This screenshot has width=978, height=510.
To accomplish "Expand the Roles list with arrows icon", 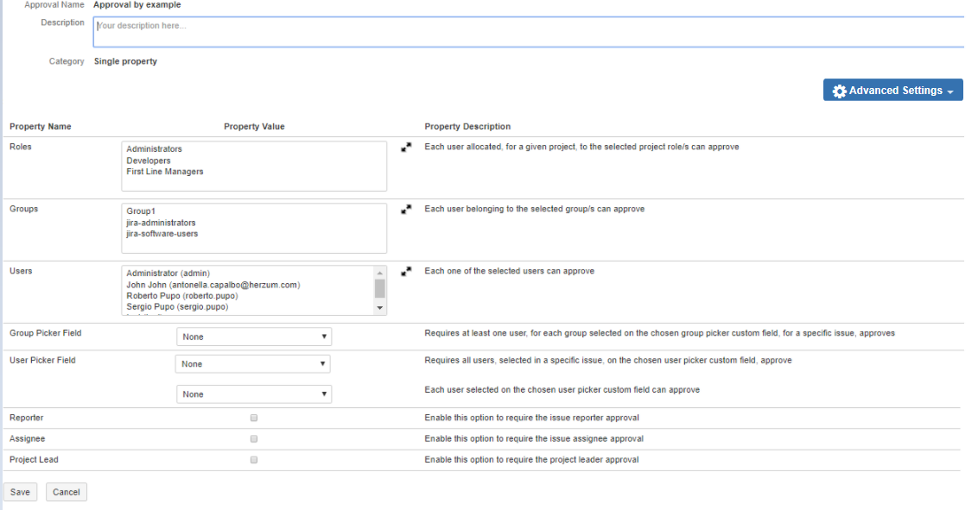I will pyautogui.click(x=406, y=148).
